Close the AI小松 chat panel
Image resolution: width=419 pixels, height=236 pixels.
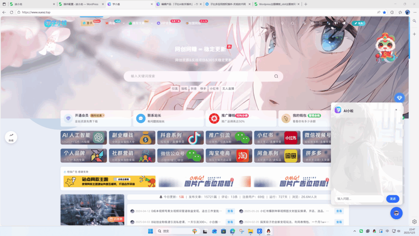(x=396, y=110)
